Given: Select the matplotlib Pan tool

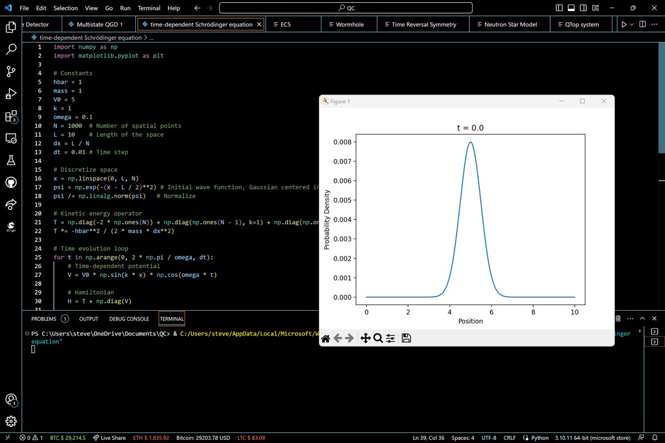Looking at the screenshot, I should pyautogui.click(x=365, y=338).
